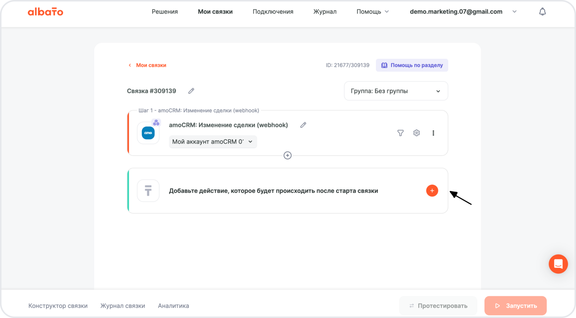
Task: Expand the Помощь menu
Action: point(372,12)
